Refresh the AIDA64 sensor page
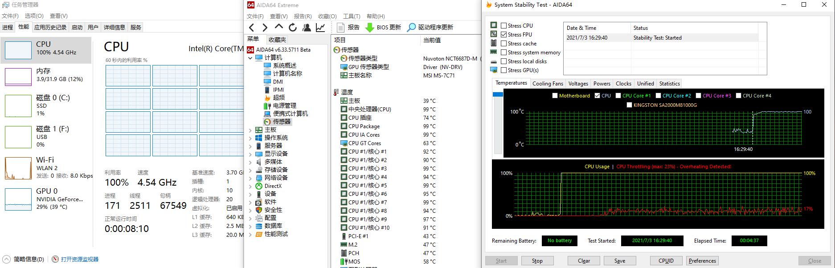835x268 pixels. pos(293,28)
